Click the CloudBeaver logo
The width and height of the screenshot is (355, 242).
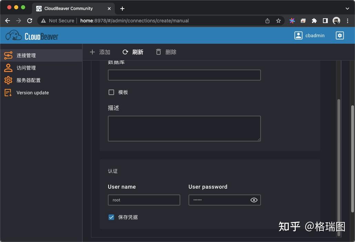(32, 36)
